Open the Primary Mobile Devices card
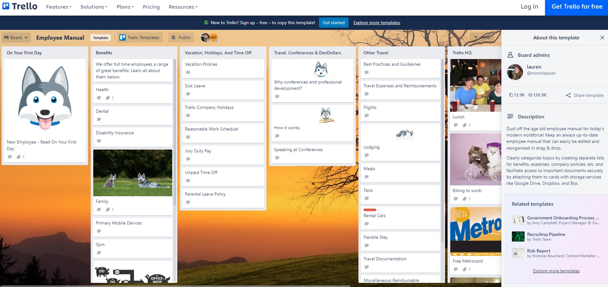 coord(133,227)
